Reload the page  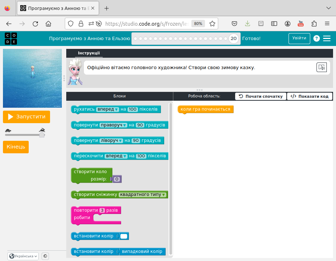[35, 24]
